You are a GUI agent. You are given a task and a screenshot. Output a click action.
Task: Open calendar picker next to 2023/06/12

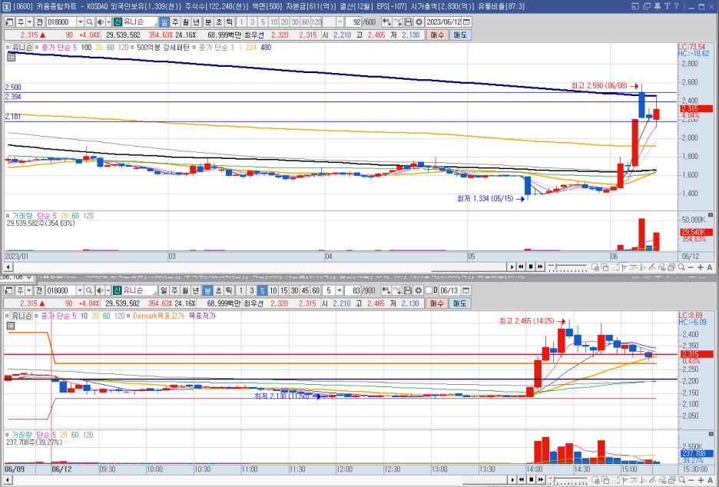tap(466, 22)
